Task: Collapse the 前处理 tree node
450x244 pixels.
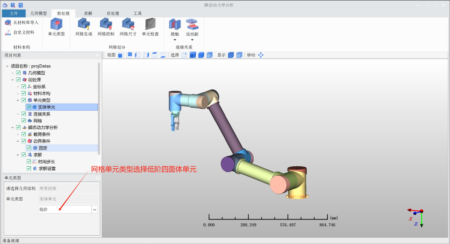Action: 12,80
